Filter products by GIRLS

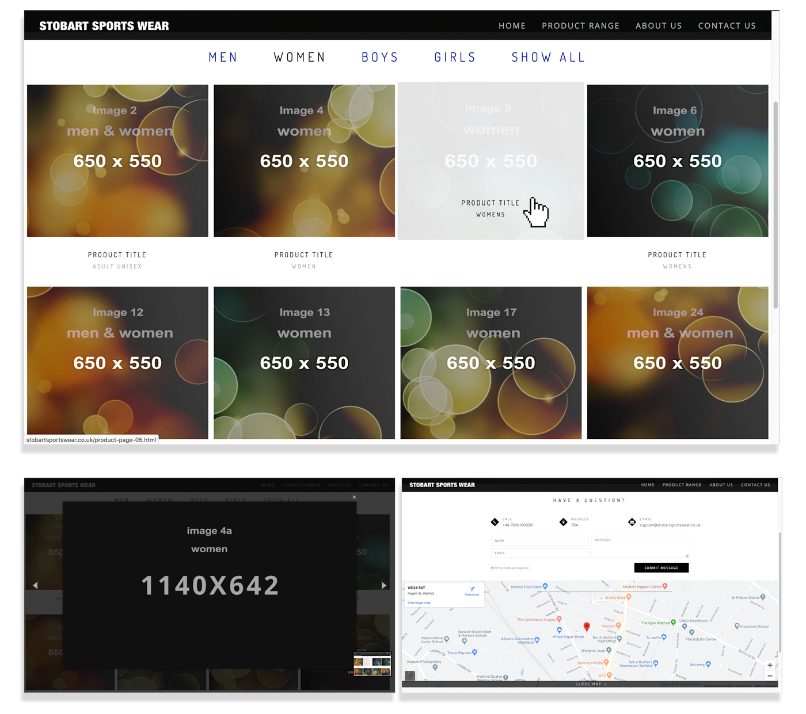455,57
